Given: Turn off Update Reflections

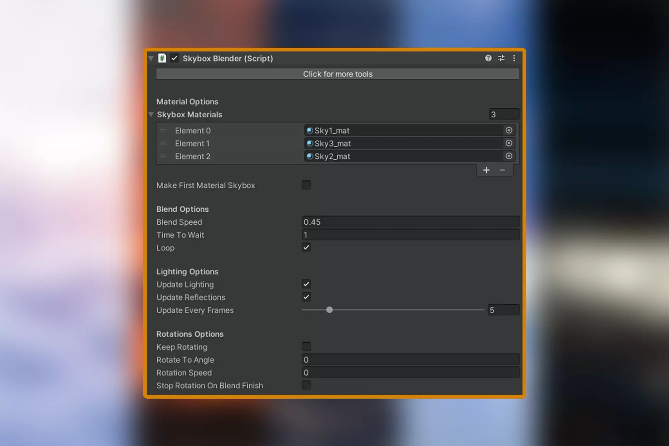Looking at the screenshot, I should (306, 297).
